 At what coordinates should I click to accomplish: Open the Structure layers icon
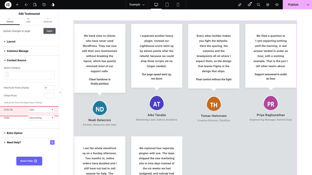point(268,5)
